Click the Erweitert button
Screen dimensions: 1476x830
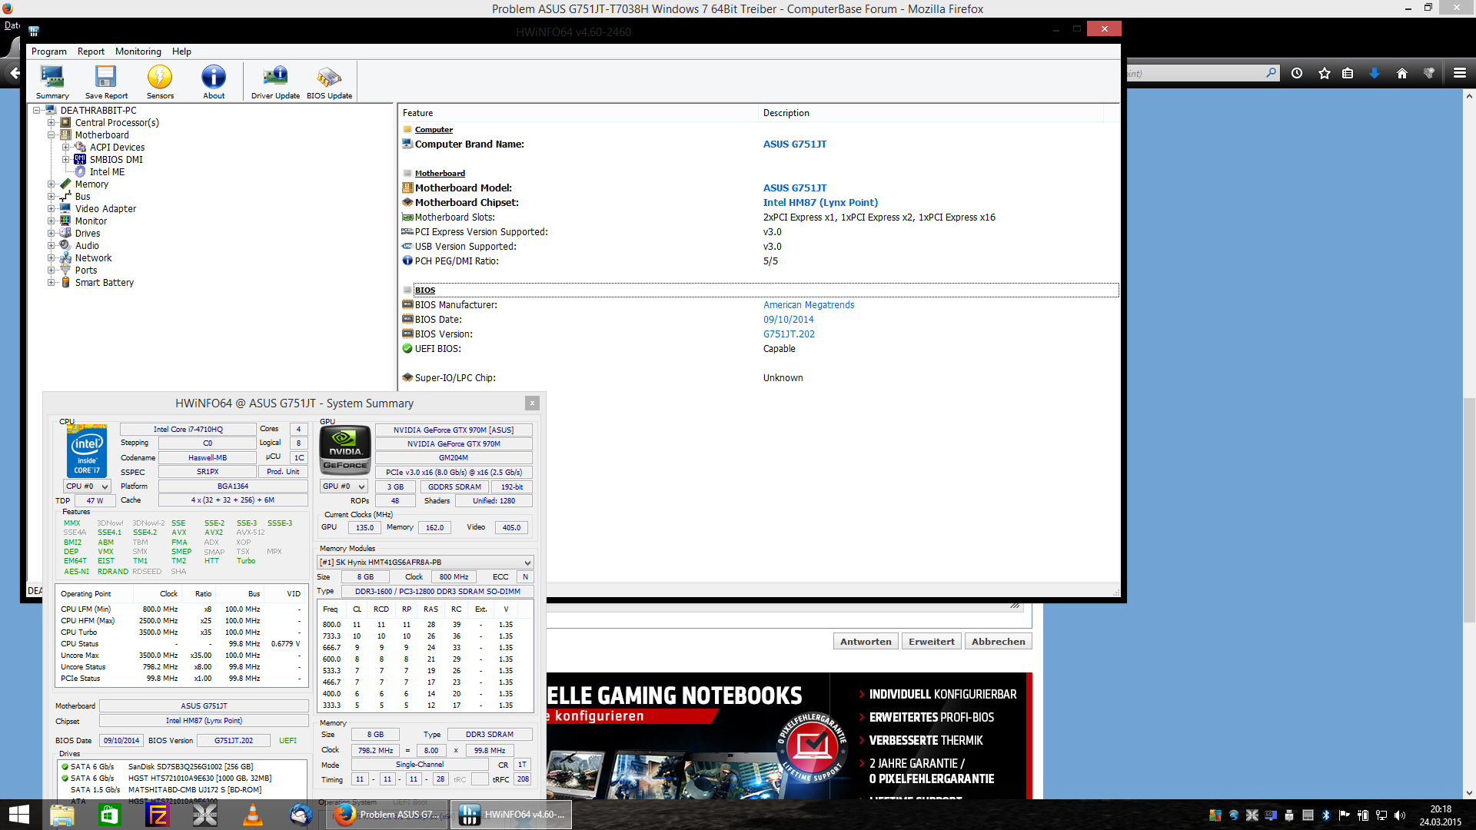(x=931, y=642)
